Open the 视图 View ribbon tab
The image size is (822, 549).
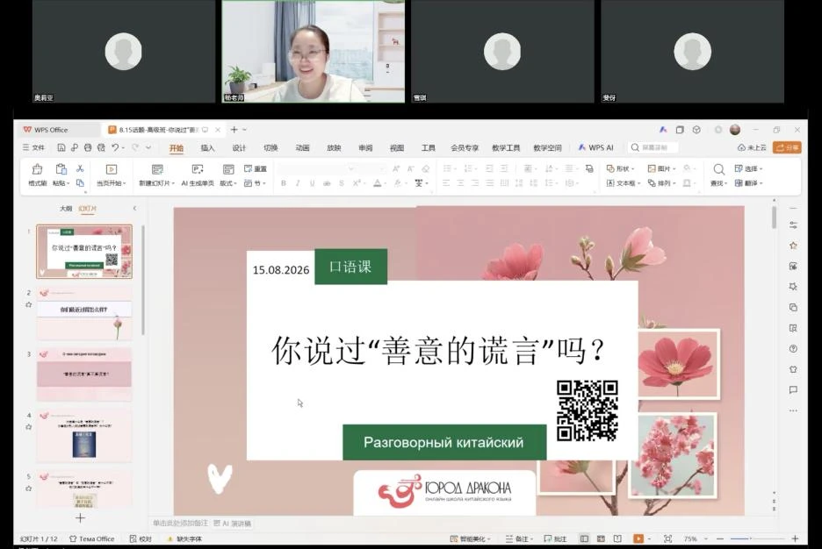point(397,148)
